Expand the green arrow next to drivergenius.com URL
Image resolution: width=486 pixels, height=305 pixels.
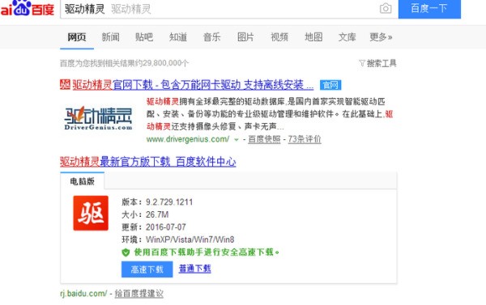237,140
